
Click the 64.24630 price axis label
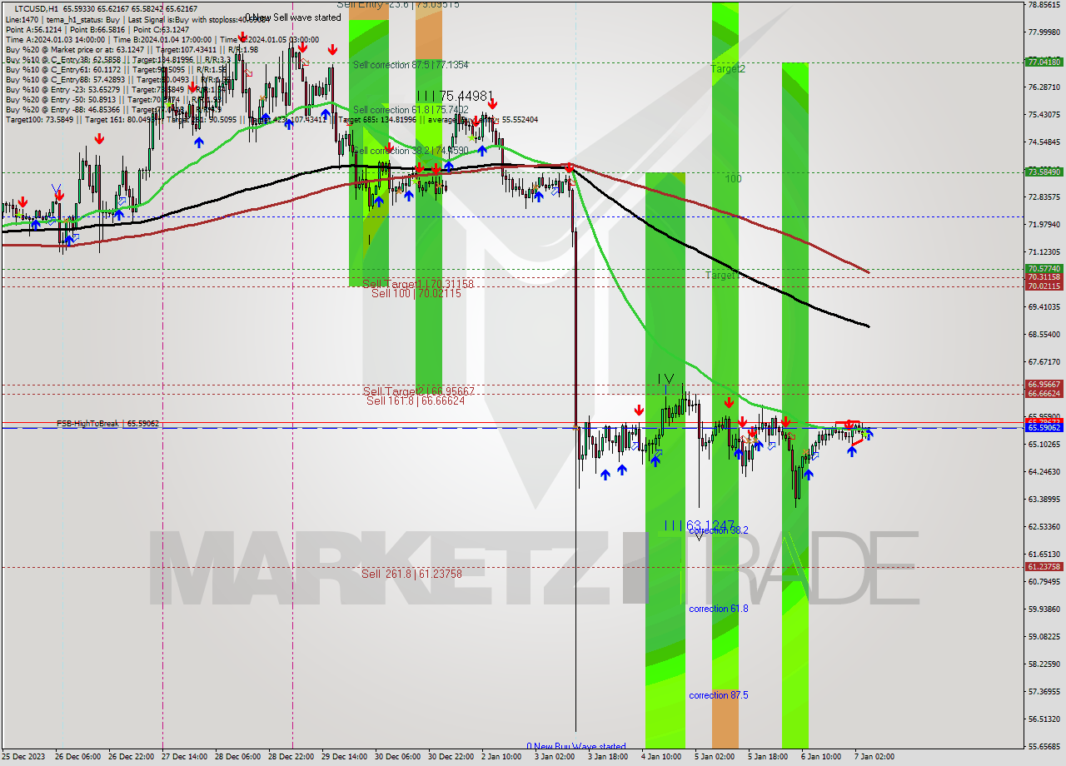point(1044,471)
